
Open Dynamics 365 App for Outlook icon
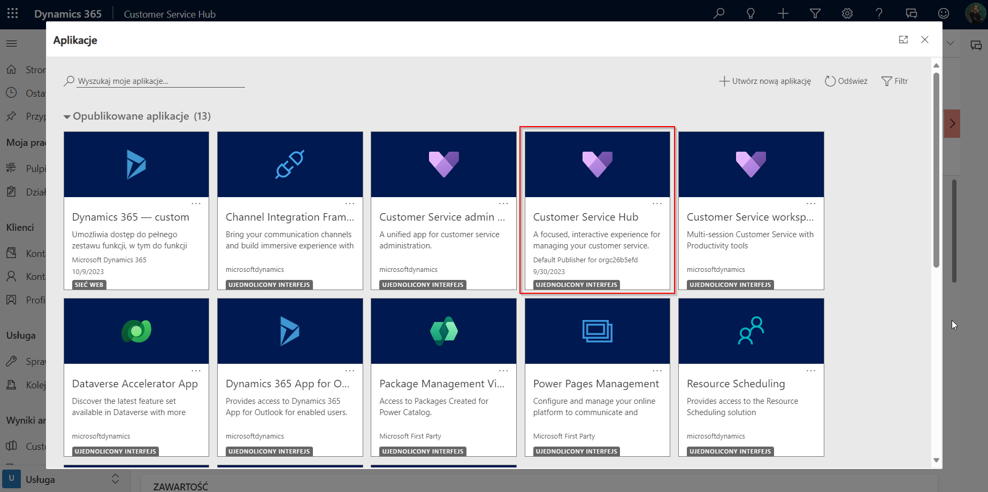pos(290,331)
